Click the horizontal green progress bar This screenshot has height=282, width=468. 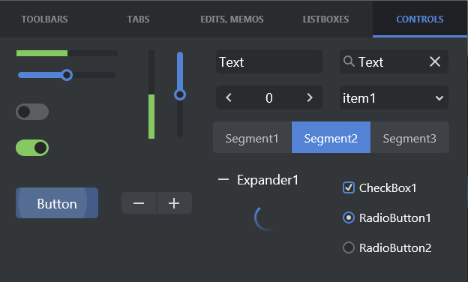pos(67,53)
